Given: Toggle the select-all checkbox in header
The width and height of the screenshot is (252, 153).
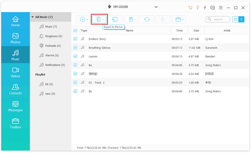Looking at the screenshot, I should coord(75,31).
